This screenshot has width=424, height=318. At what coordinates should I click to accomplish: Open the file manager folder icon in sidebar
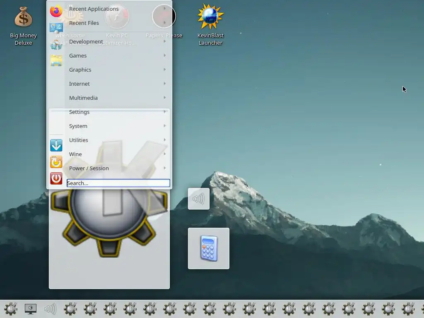(56, 60)
